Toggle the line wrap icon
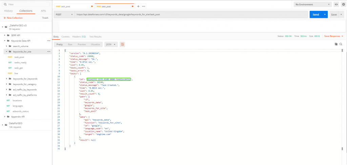This screenshot has height=165, width=347. 122,44
